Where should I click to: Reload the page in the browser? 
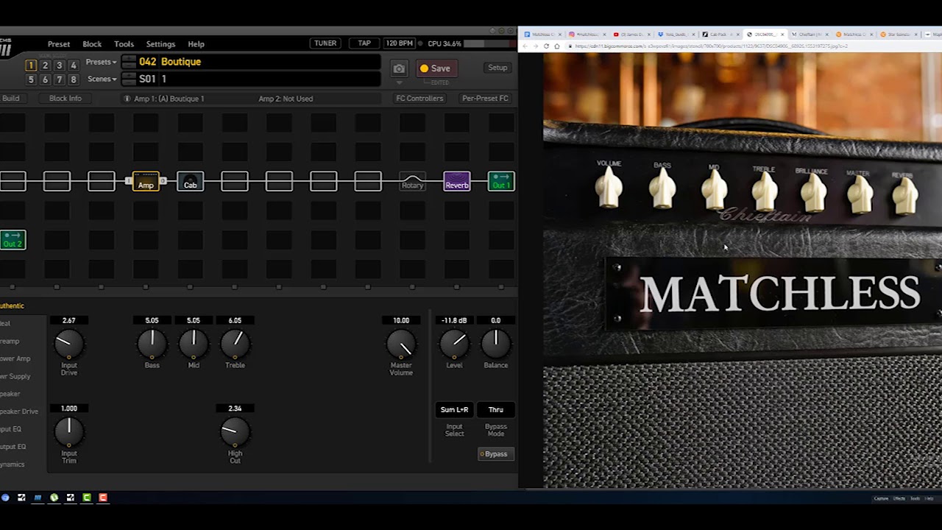coord(545,46)
